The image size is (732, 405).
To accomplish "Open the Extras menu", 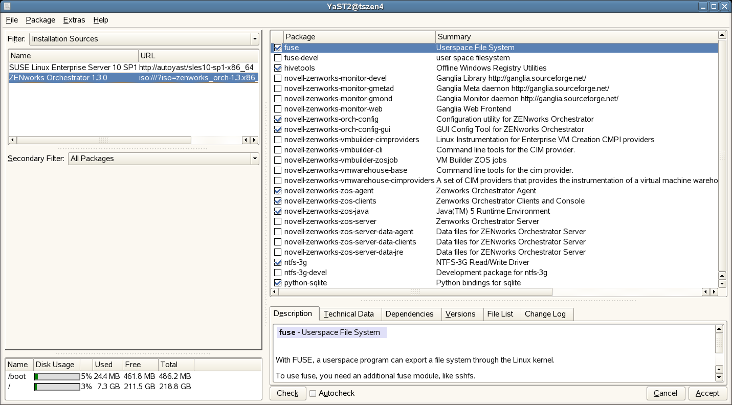I will (x=74, y=20).
